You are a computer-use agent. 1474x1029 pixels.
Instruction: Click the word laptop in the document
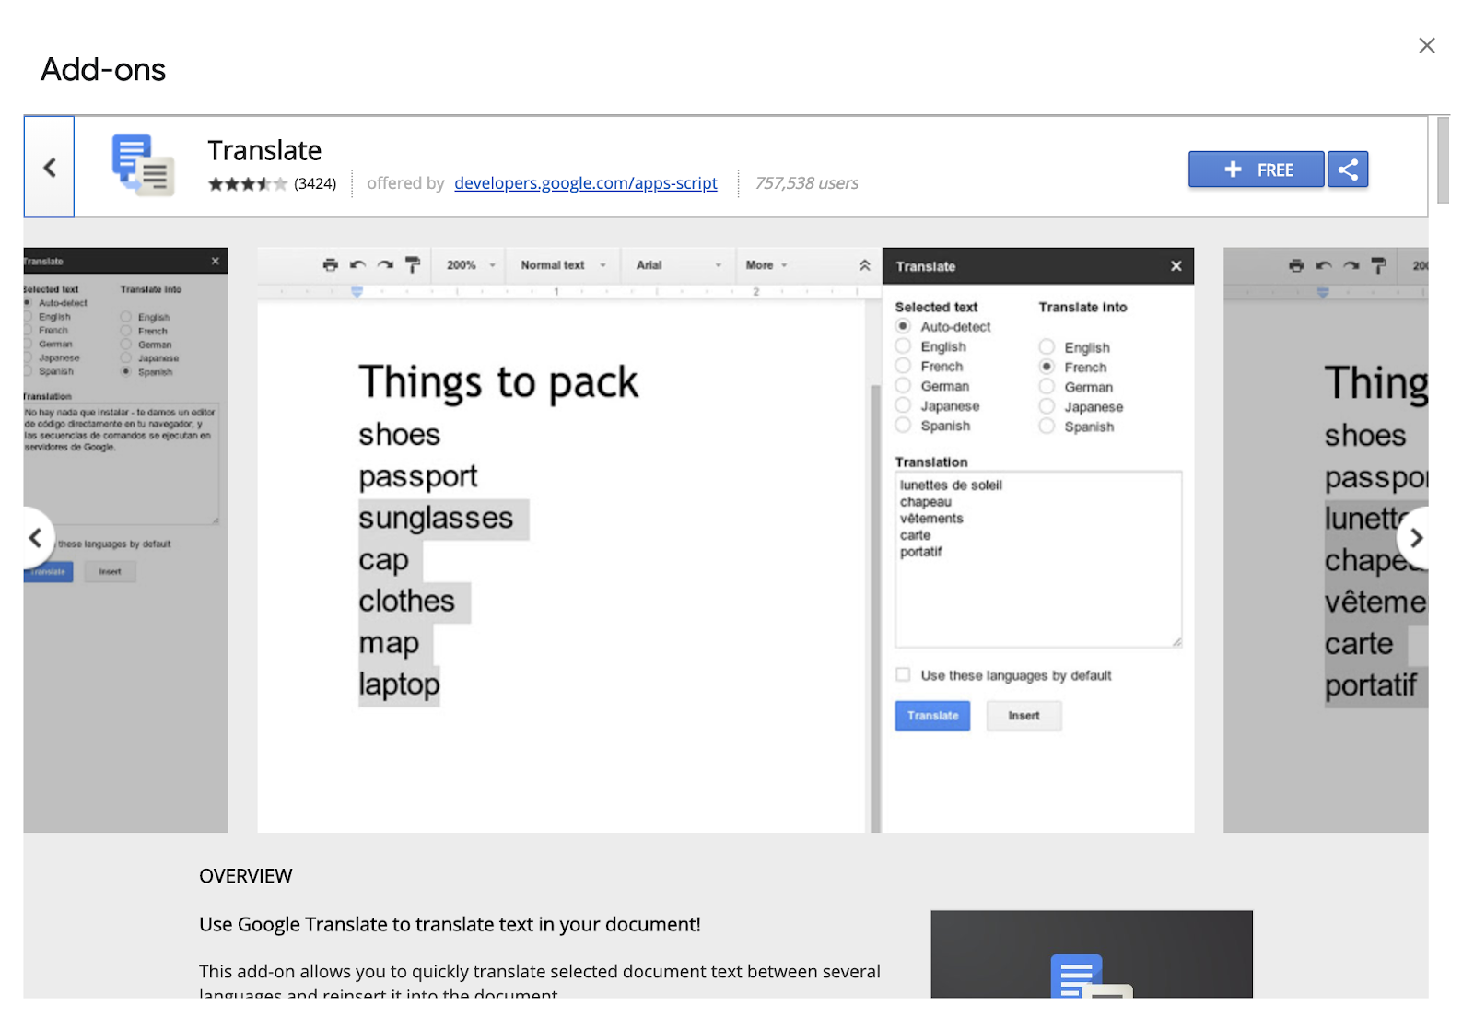(x=399, y=684)
